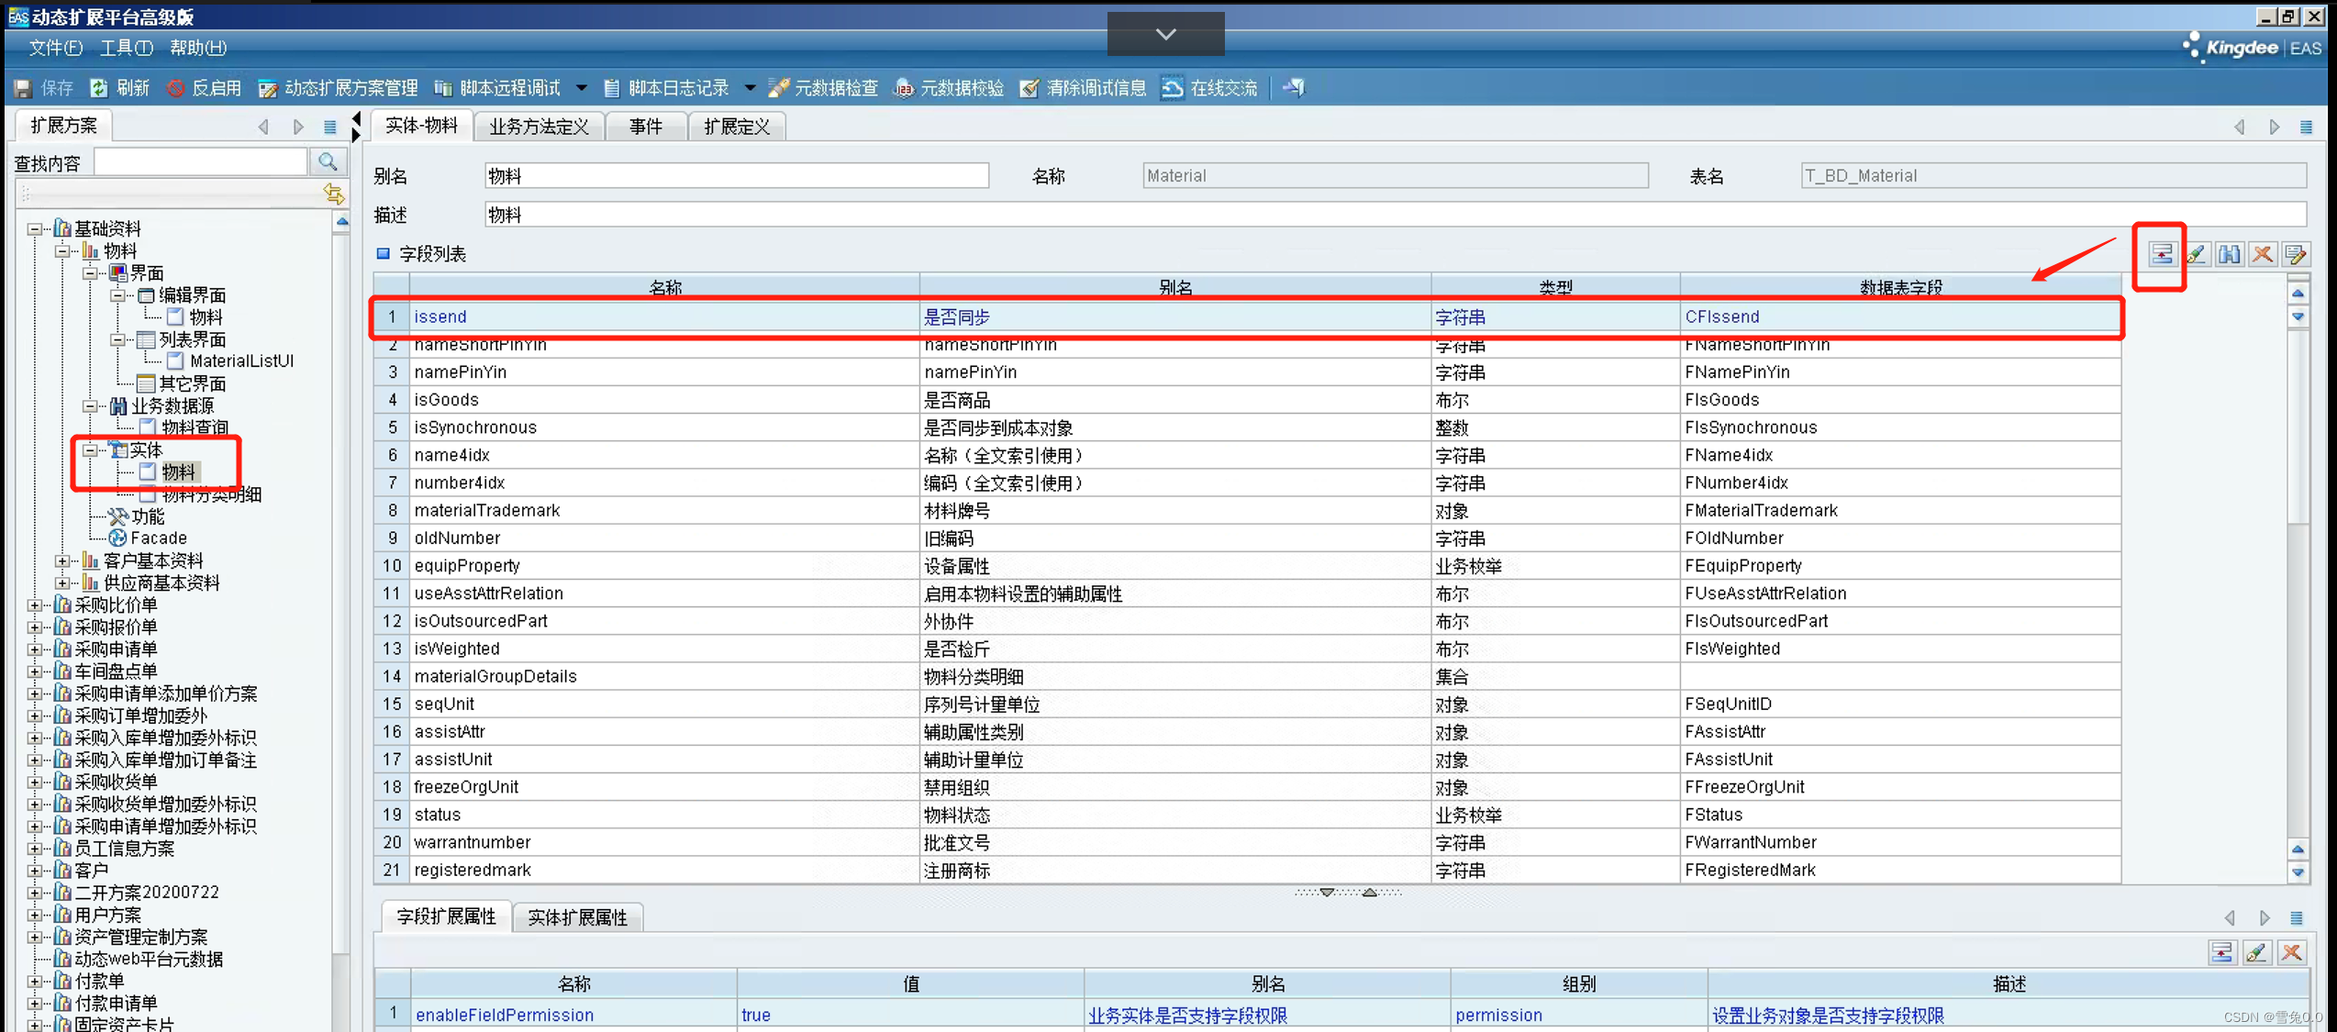Switch to the 实体扩展属性 tab
The height and width of the screenshot is (1032, 2337).
(577, 917)
